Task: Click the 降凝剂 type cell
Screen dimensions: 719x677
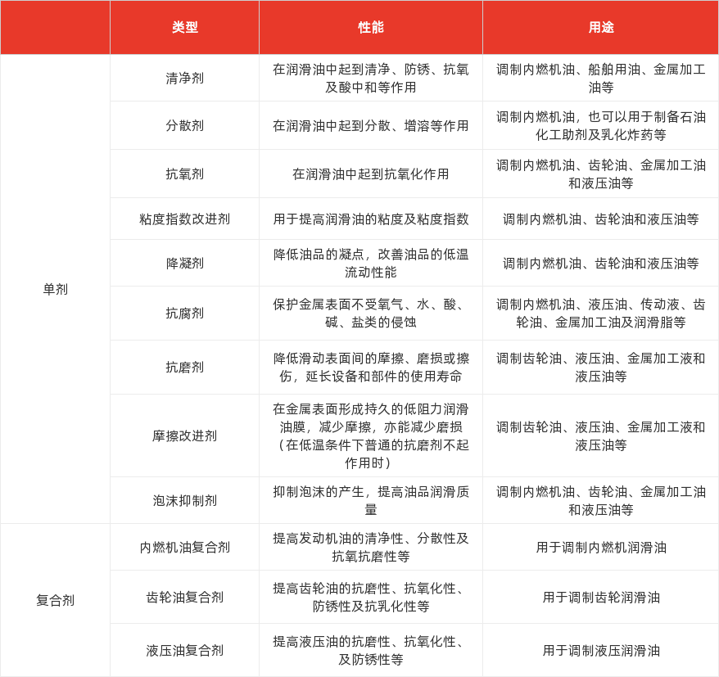Action: (x=185, y=263)
